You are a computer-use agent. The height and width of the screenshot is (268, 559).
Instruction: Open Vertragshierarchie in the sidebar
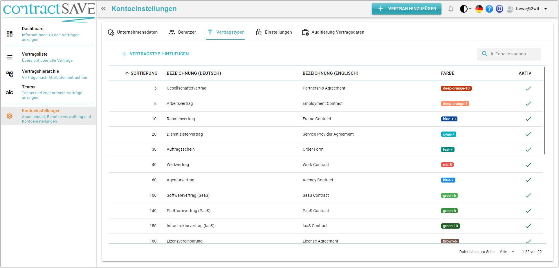48,74
